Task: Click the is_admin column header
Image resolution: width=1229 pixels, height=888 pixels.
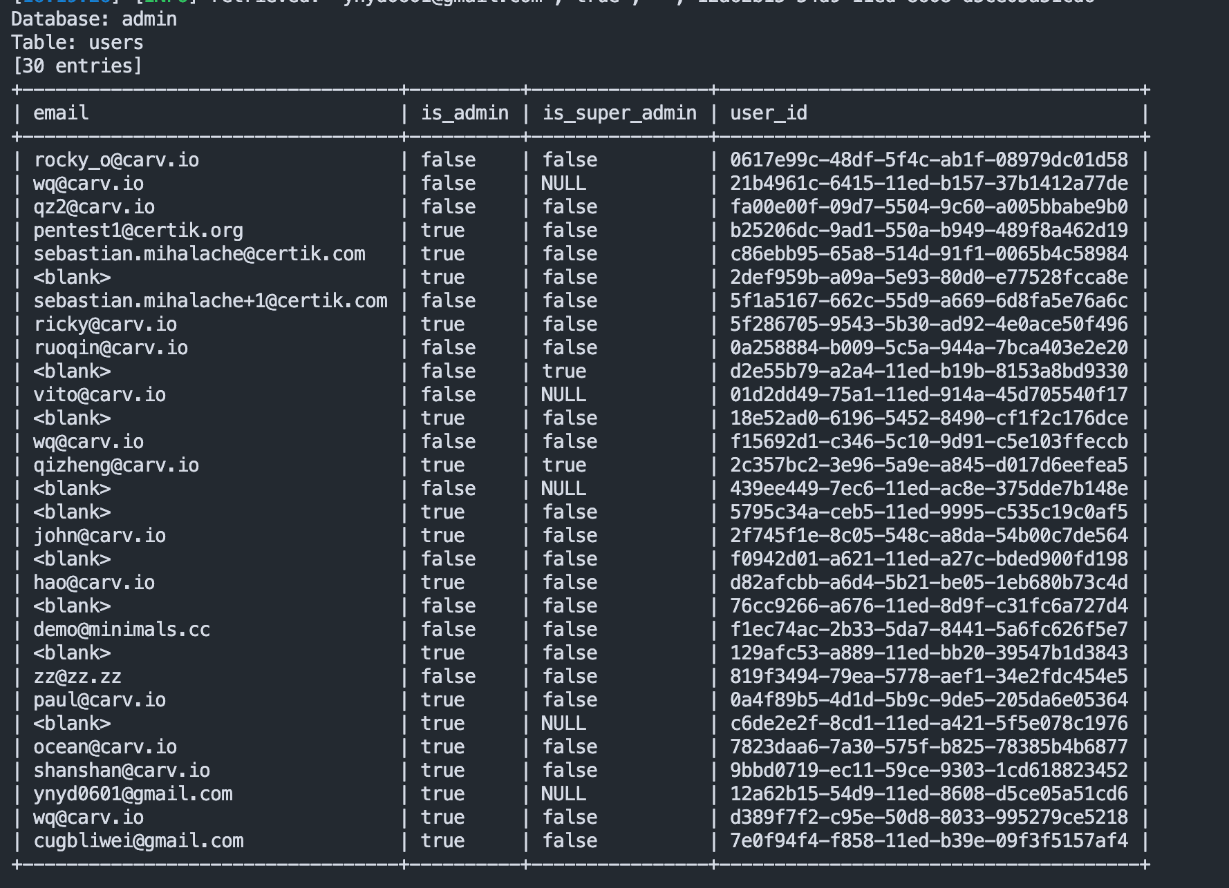Action: click(x=465, y=113)
